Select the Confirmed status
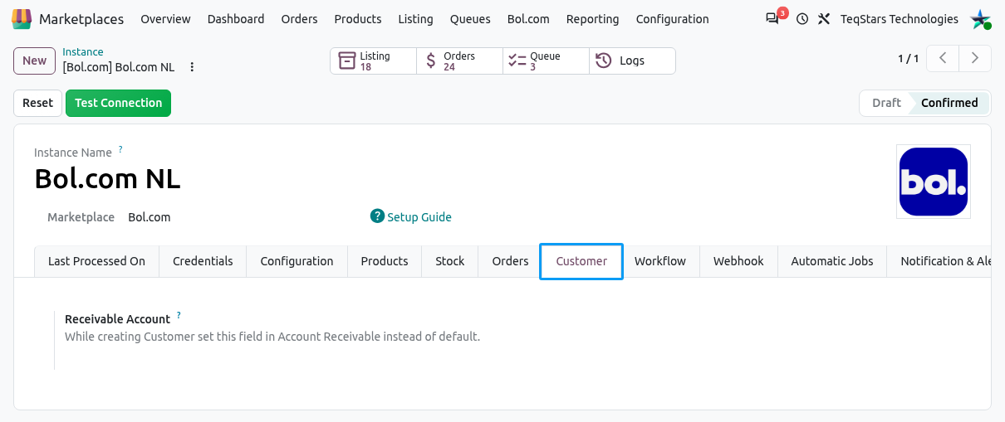1005x422 pixels. pyautogui.click(x=949, y=103)
